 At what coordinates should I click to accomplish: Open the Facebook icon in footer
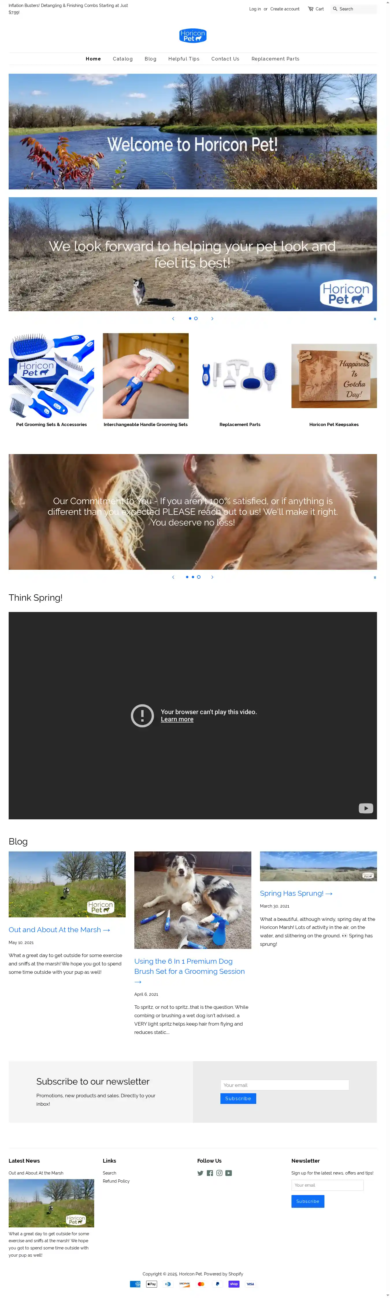210,1173
